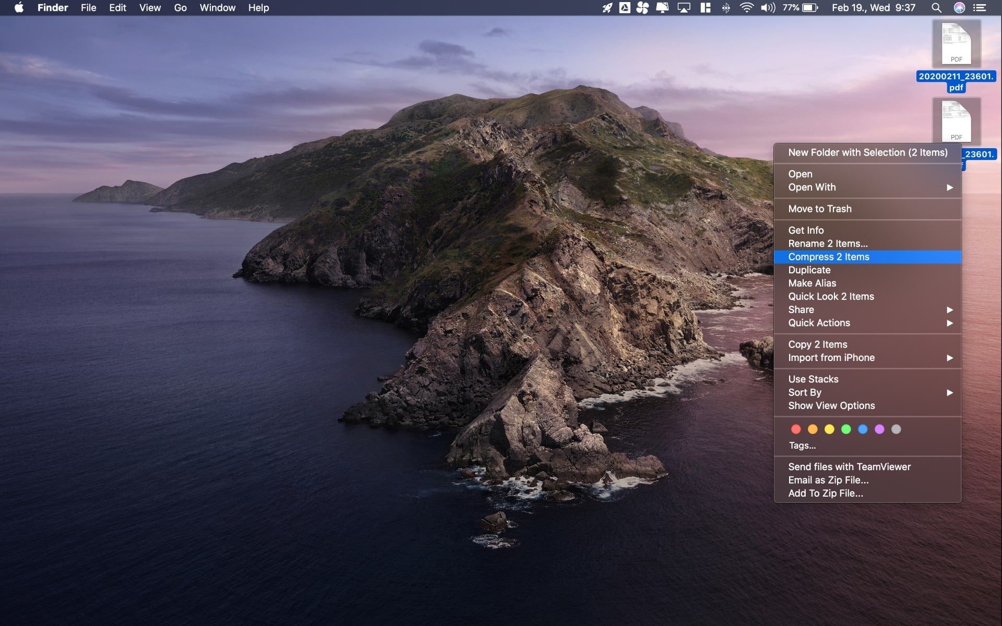Viewport: 1002px width, 626px height.
Task: Open the Go menu
Action: click(x=180, y=8)
